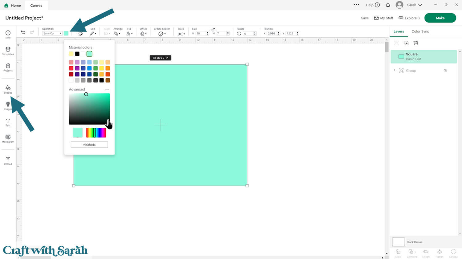
Task: Undo the last action
Action: tap(23, 32)
